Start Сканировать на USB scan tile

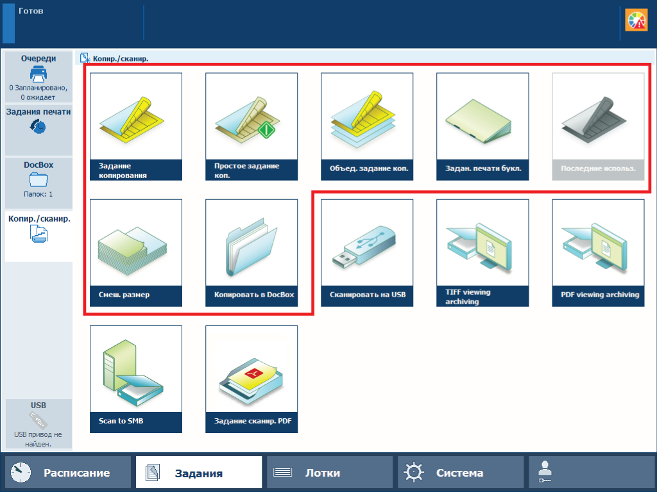[x=367, y=252]
